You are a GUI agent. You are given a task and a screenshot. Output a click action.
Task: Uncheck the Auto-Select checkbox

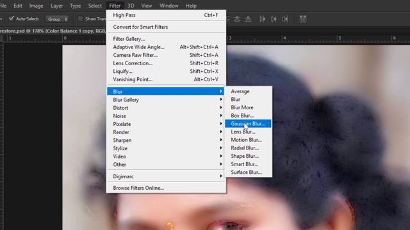[x=12, y=19]
